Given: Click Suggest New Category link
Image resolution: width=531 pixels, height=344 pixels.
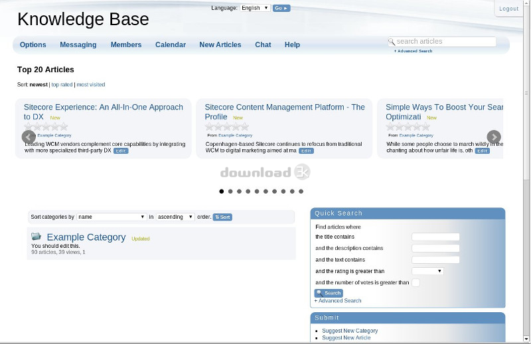Looking at the screenshot, I should pyautogui.click(x=350, y=331).
